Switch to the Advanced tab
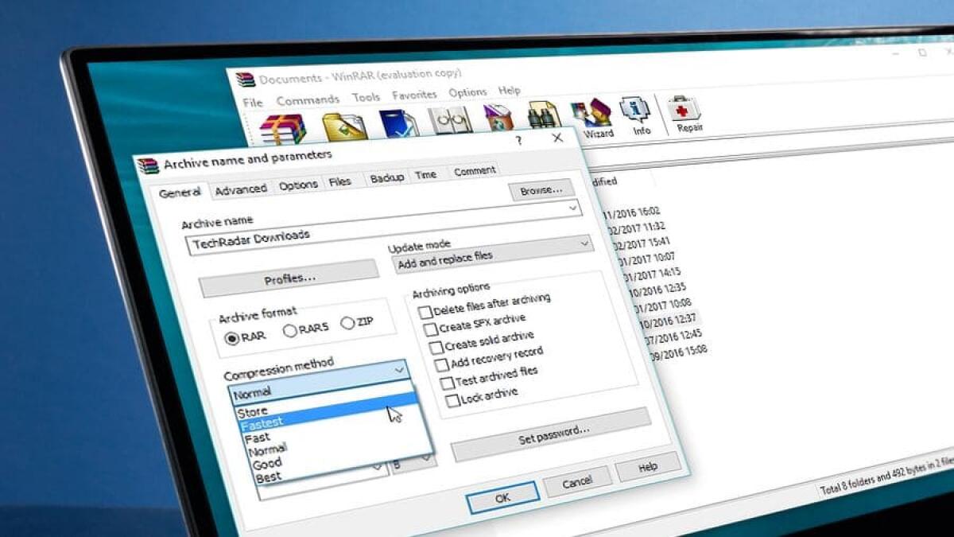The height and width of the screenshot is (537, 954). (x=241, y=188)
